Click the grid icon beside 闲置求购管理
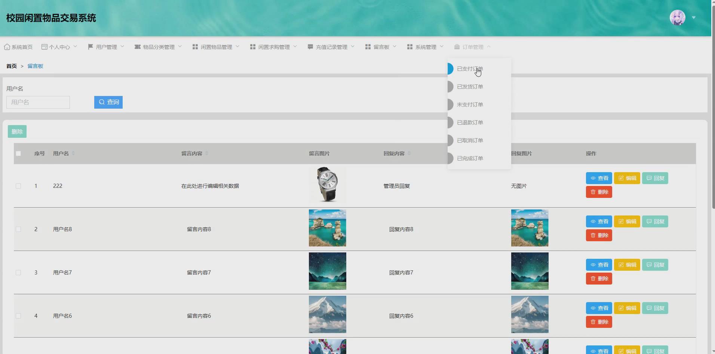715x354 pixels. click(x=253, y=47)
